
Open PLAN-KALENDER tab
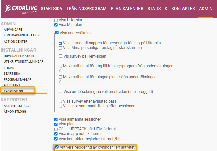click(127, 9)
